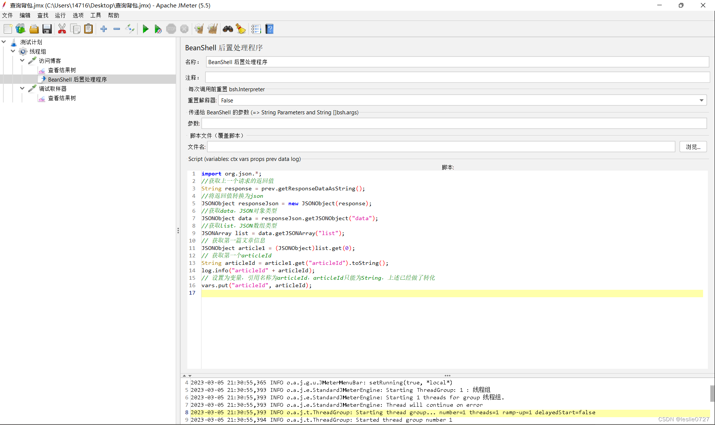Click the Start no pauses icon
The height and width of the screenshot is (425, 715).
click(158, 29)
